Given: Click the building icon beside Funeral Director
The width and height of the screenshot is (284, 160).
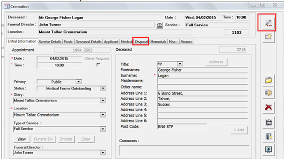Looking at the screenshot, I should pyautogui.click(x=159, y=25).
